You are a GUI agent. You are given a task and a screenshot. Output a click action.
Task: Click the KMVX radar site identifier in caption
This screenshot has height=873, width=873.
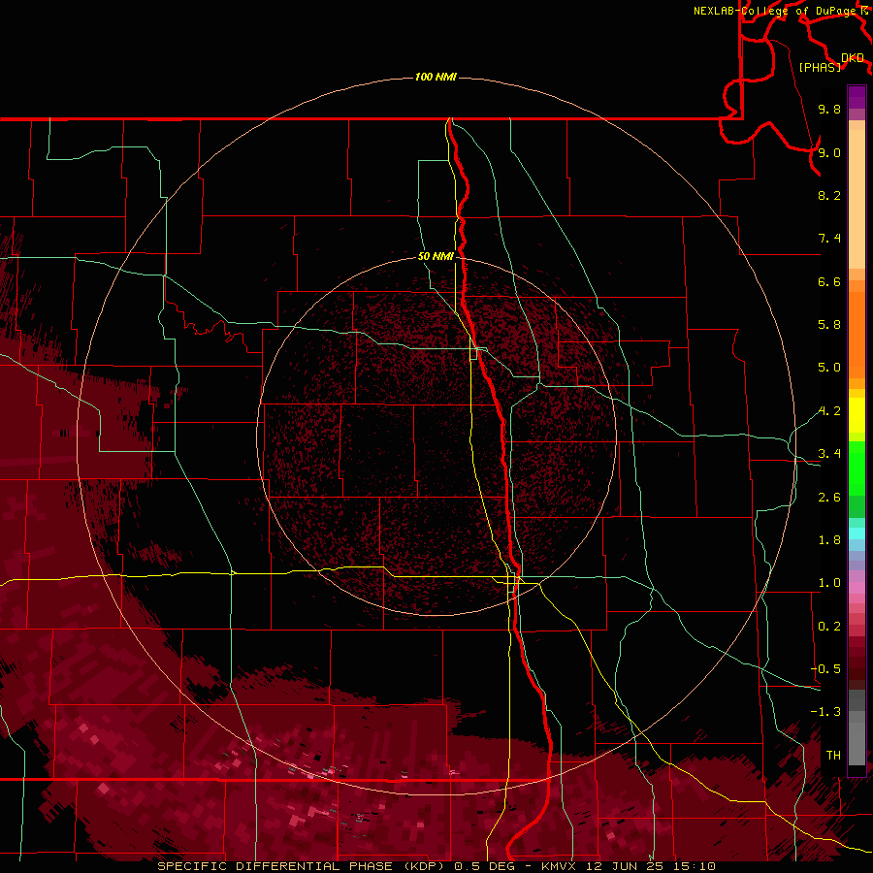pos(559,866)
